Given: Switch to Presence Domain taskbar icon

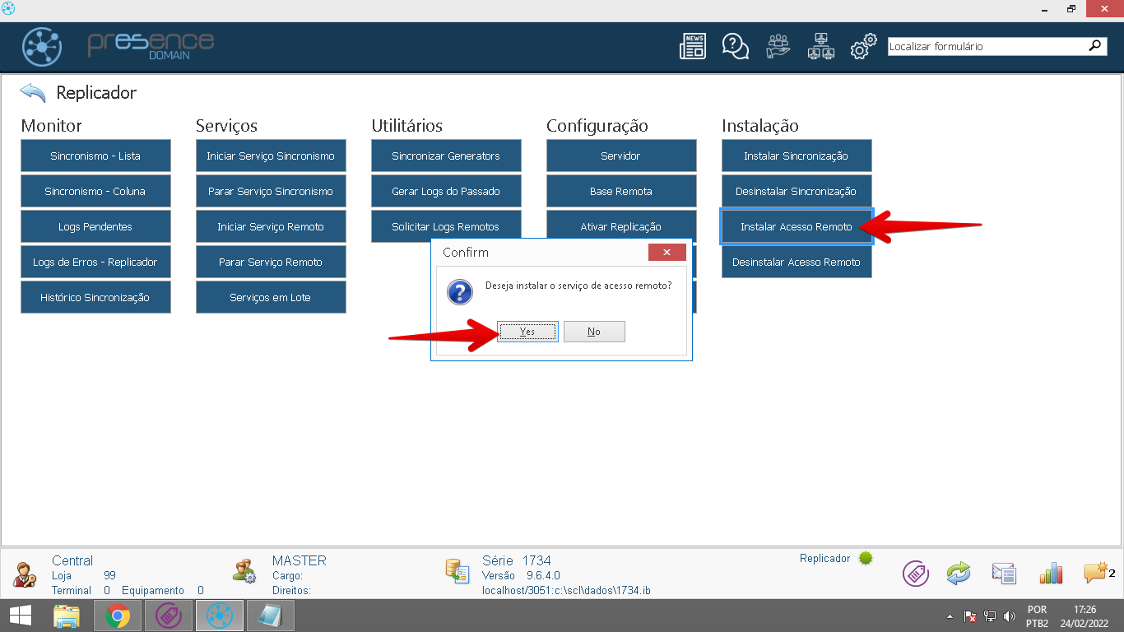Looking at the screenshot, I should pyautogui.click(x=220, y=616).
